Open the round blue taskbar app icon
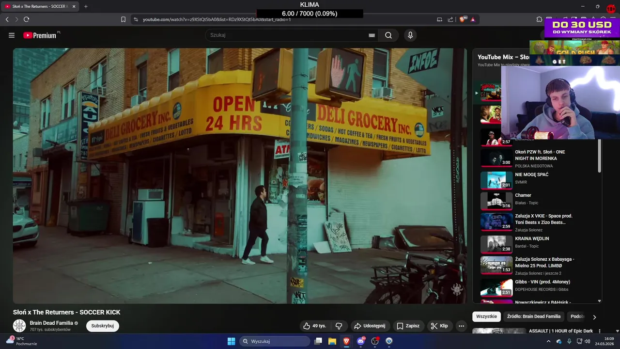620x349 pixels. coord(389,341)
